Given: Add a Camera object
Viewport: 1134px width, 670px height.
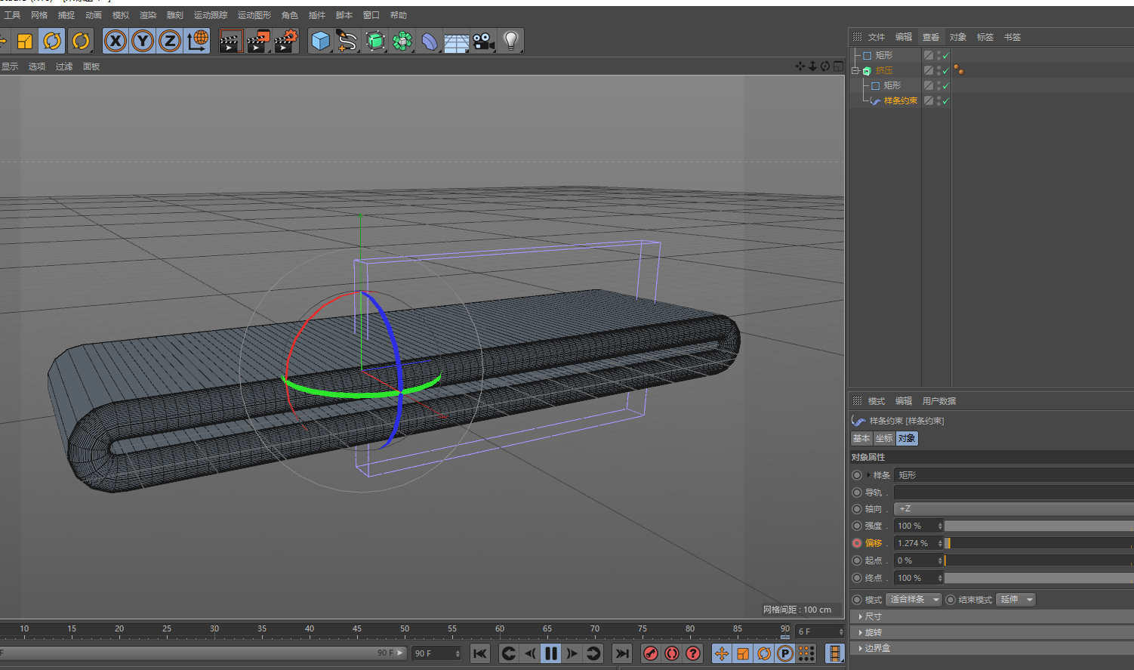Looking at the screenshot, I should pyautogui.click(x=484, y=41).
